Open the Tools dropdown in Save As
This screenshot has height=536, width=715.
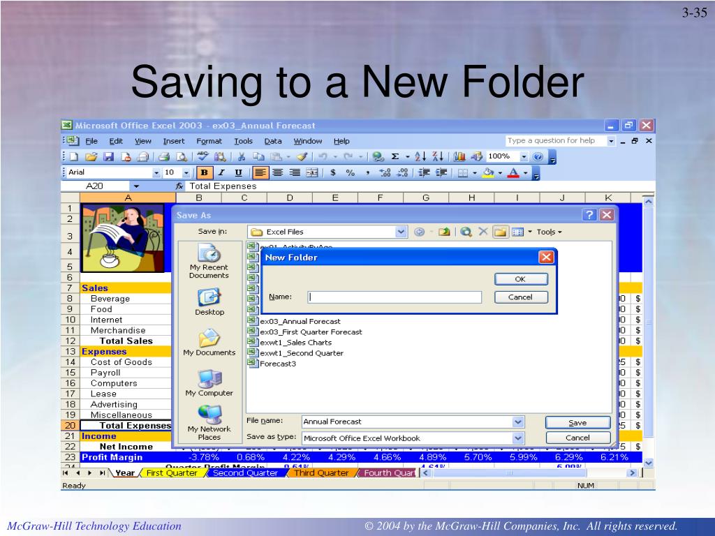[x=549, y=232]
